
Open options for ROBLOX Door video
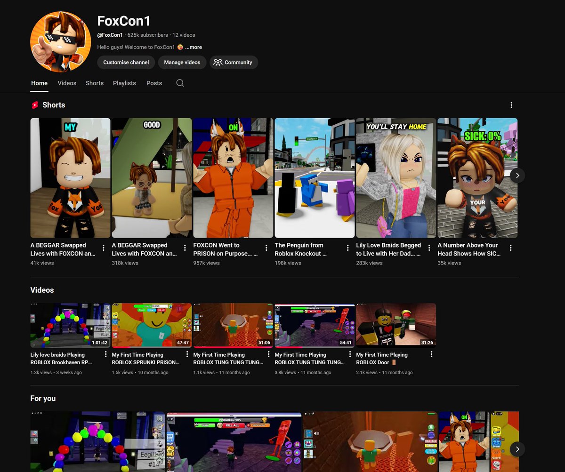coord(431,354)
